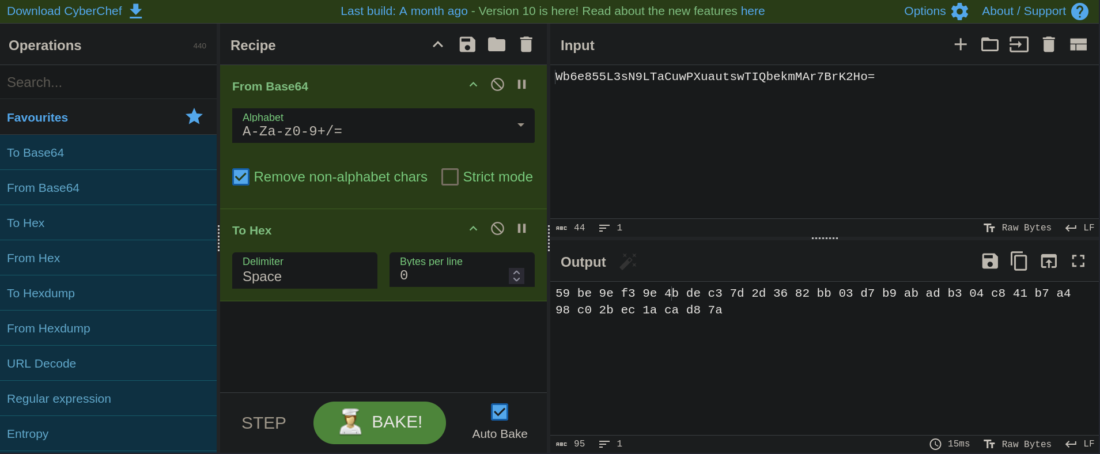Change input character encoding Raw Bytes

[1018, 228]
